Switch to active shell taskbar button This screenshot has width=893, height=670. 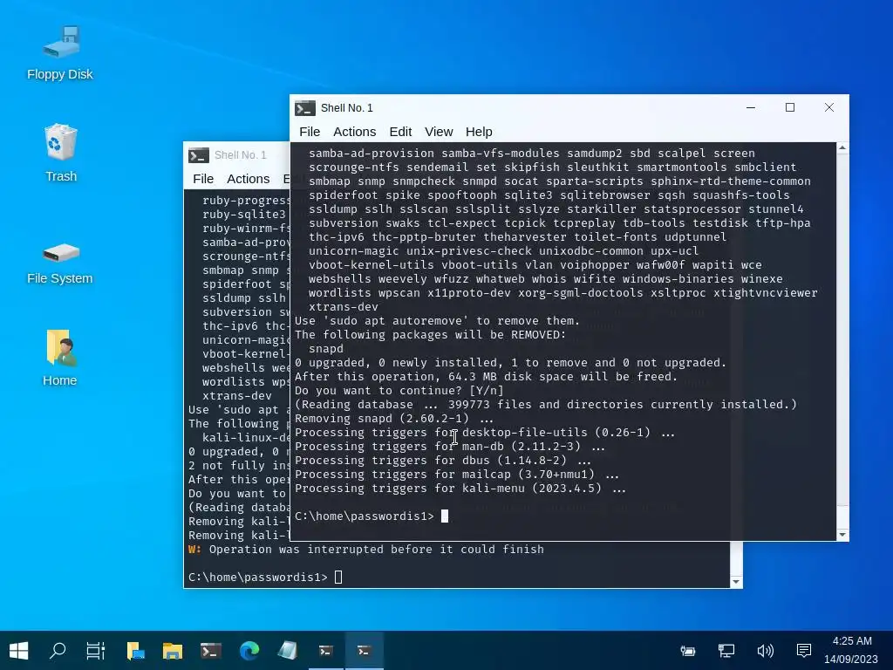coord(365,651)
